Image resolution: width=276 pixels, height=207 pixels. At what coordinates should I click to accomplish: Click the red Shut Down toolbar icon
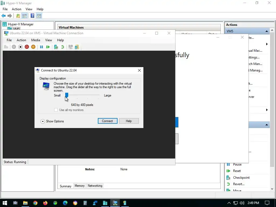(27, 47)
